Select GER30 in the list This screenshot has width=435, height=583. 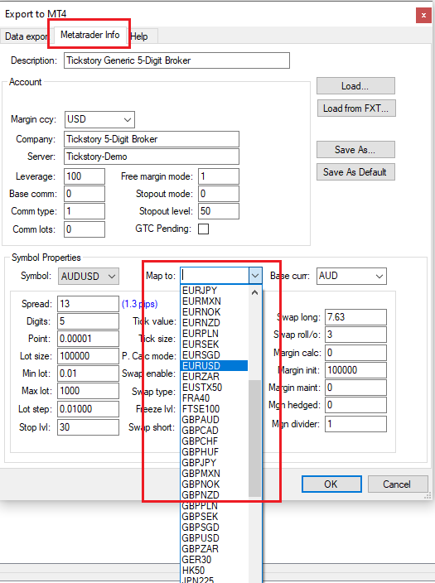pos(215,560)
